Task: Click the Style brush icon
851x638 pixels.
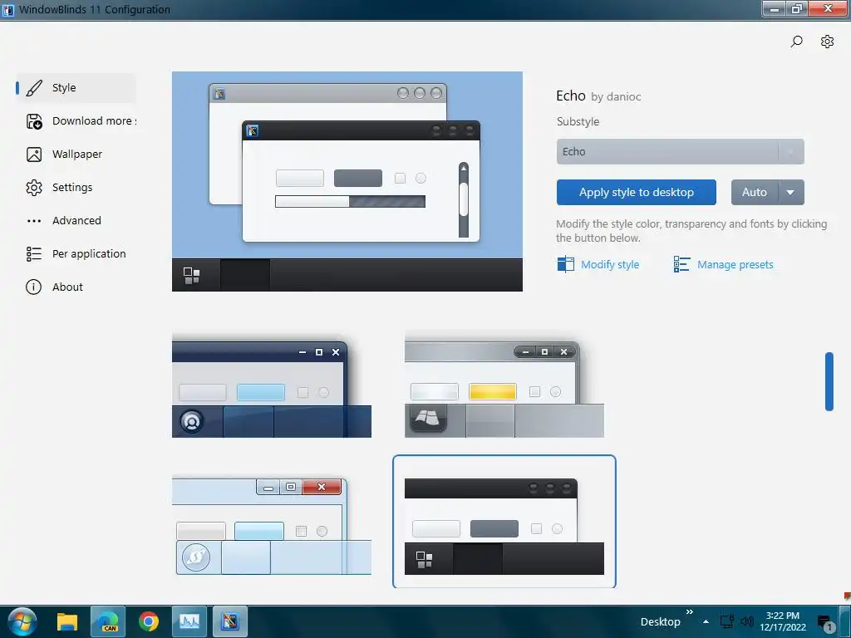Action: coord(33,88)
